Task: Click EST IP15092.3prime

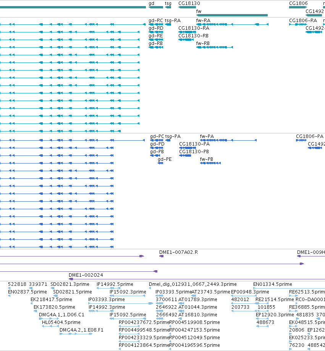Action: (x=128, y=292)
